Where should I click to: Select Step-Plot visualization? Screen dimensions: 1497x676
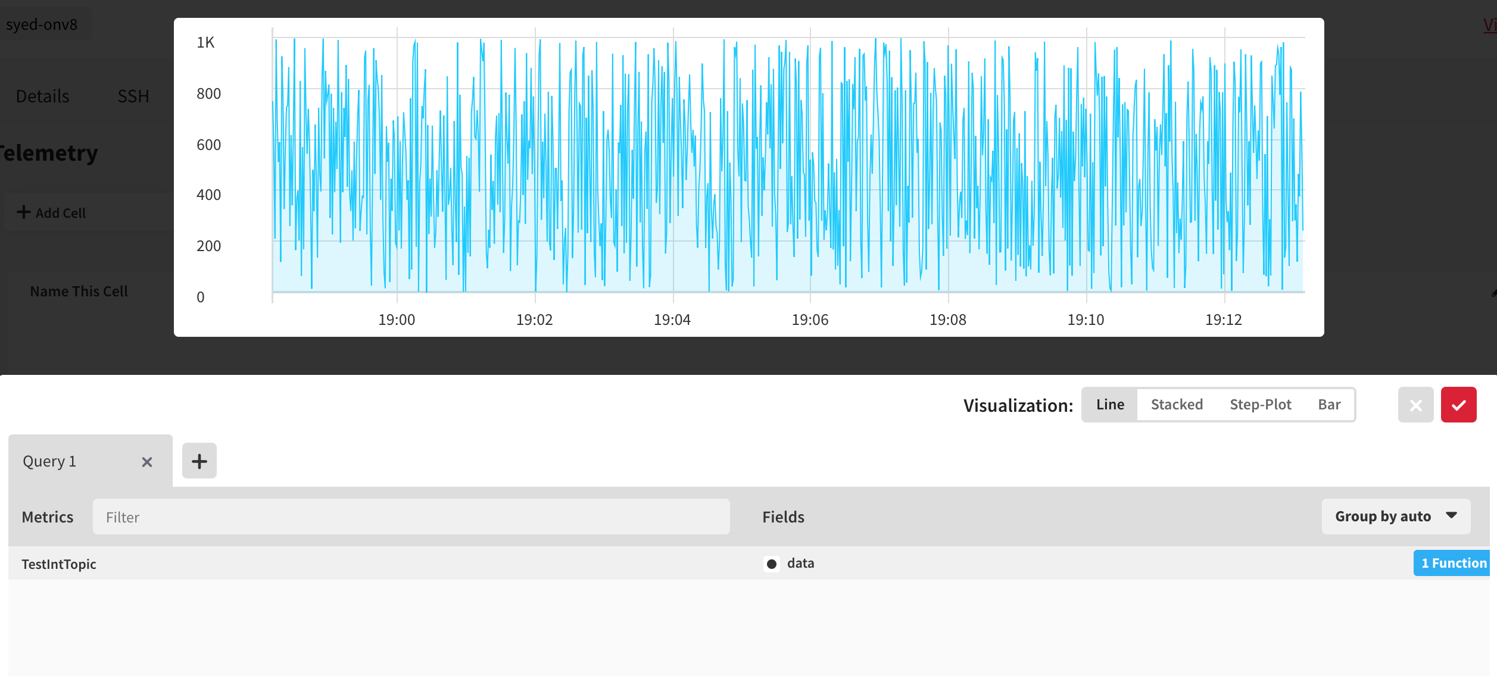[1261, 405]
